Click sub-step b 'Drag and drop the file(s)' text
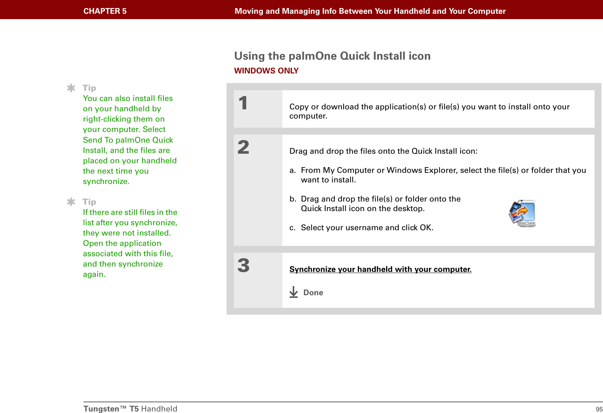 [375, 203]
